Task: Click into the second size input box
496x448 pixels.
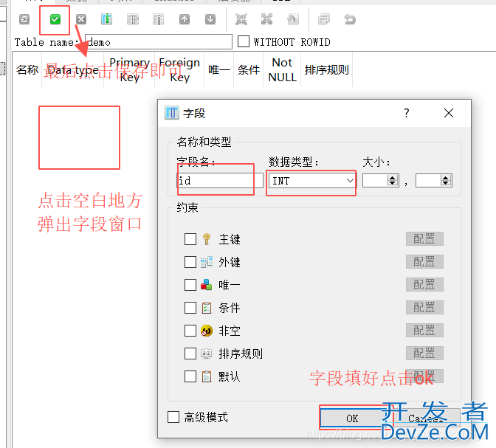Action: coord(429,181)
